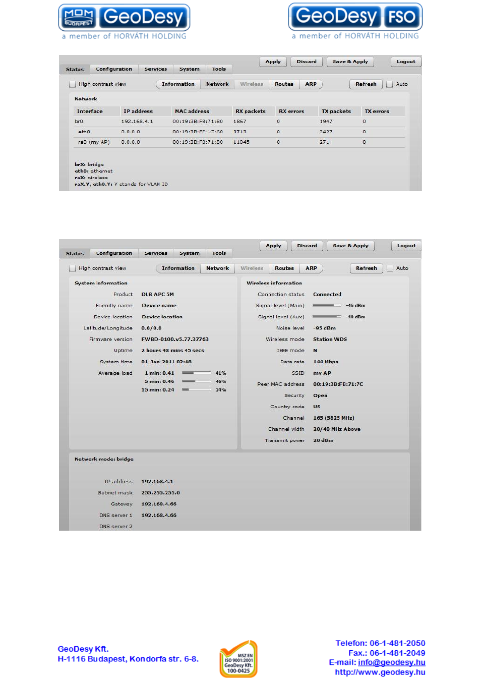Image resolution: width=481 pixels, height=680 pixels.
Task: Select Network sub-tab above the Network table
Action: tap(217, 84)
